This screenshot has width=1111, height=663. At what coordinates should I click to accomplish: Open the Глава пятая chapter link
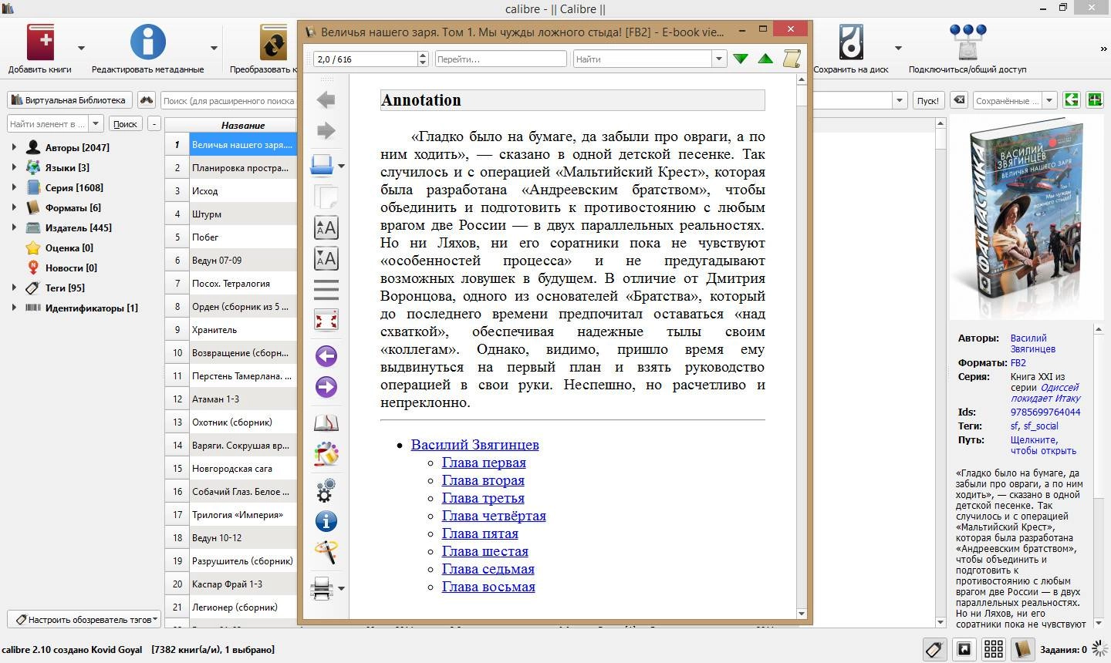(480, 533)
